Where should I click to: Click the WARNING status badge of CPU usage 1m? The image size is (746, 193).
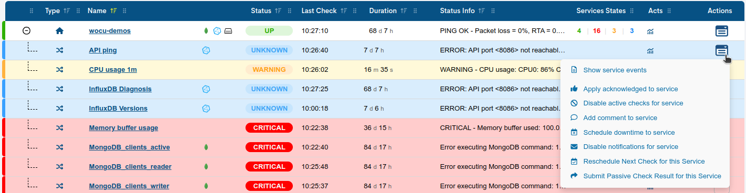(x=269, y=70)
